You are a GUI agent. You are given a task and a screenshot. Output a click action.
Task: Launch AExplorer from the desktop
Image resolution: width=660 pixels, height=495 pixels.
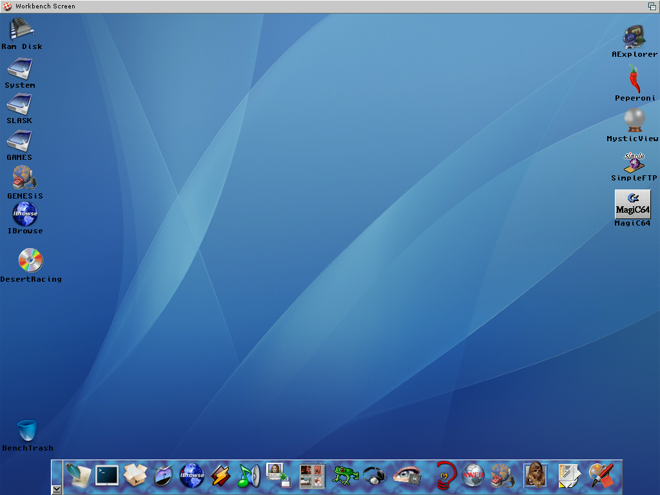pyautogui.click(x=634, y=37)
